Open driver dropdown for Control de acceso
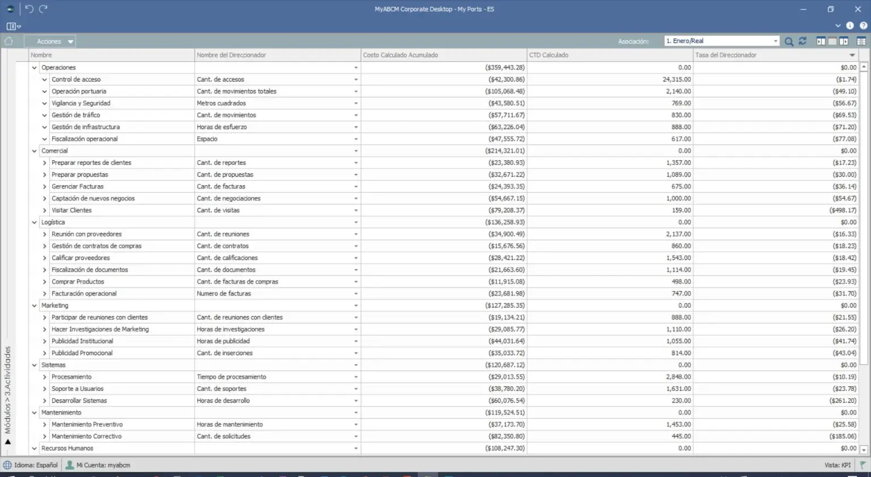 pyautogui.click(x=356, y=80)
